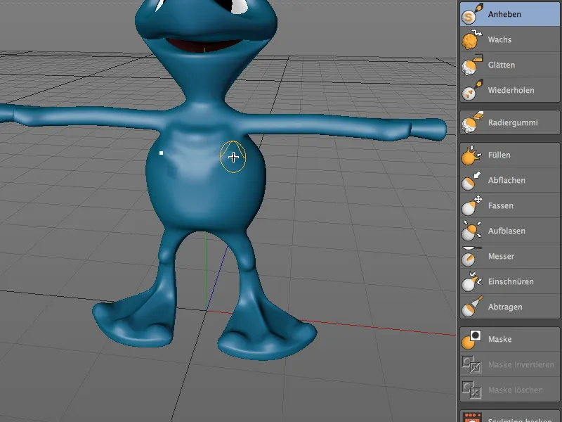562x422 pixels.
Task: Click the Abtragen label text
Action: [x=505, y=307]
